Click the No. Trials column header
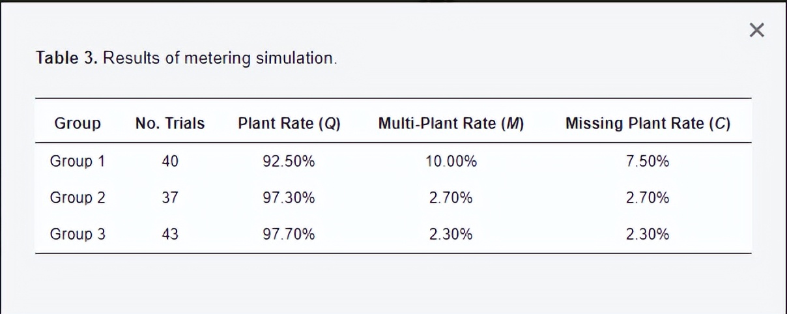The height and width of the screenshot is (314, 787). pyautogui.click(x=170, y=124)
